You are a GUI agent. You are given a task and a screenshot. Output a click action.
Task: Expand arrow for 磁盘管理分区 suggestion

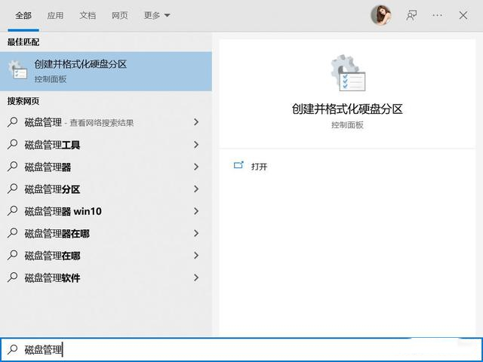tap(196, 189)
